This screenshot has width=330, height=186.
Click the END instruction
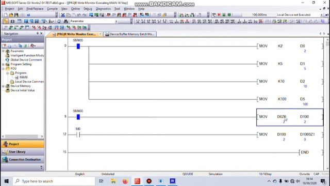tap(311, 152)
